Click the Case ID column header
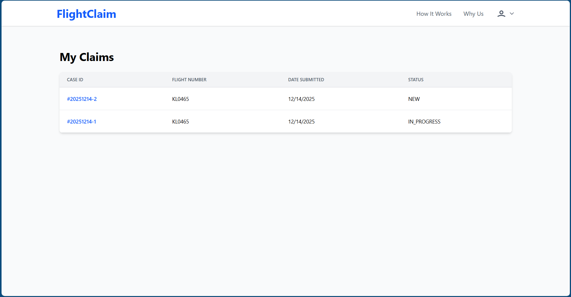The height and width of the screenshot is (297, 571). [75, 80]
